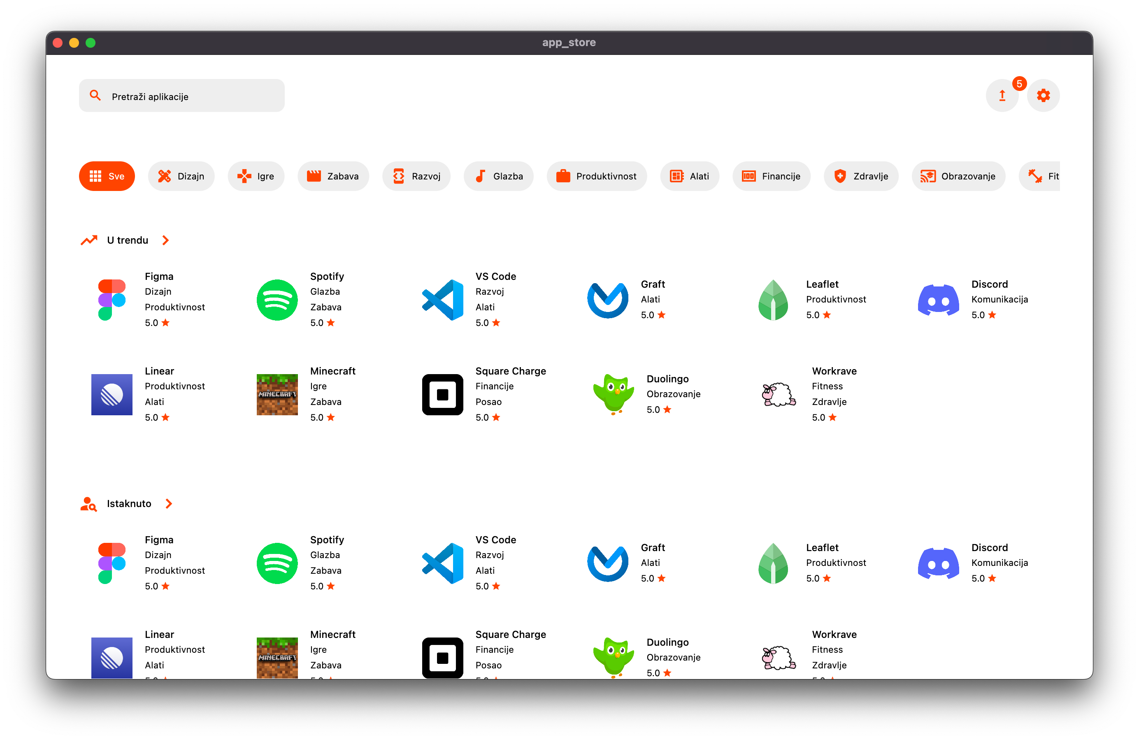Click the VS Code icon in U trendu
Image resolution: width=1139 pixels, height=740 pixels.
[x=442, y=300]
